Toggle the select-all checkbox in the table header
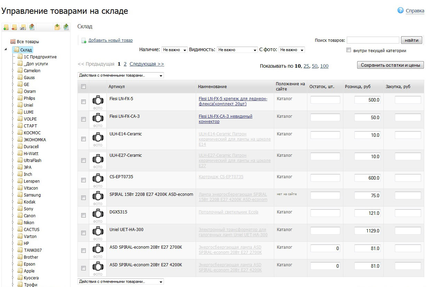 tap(83, 86)
